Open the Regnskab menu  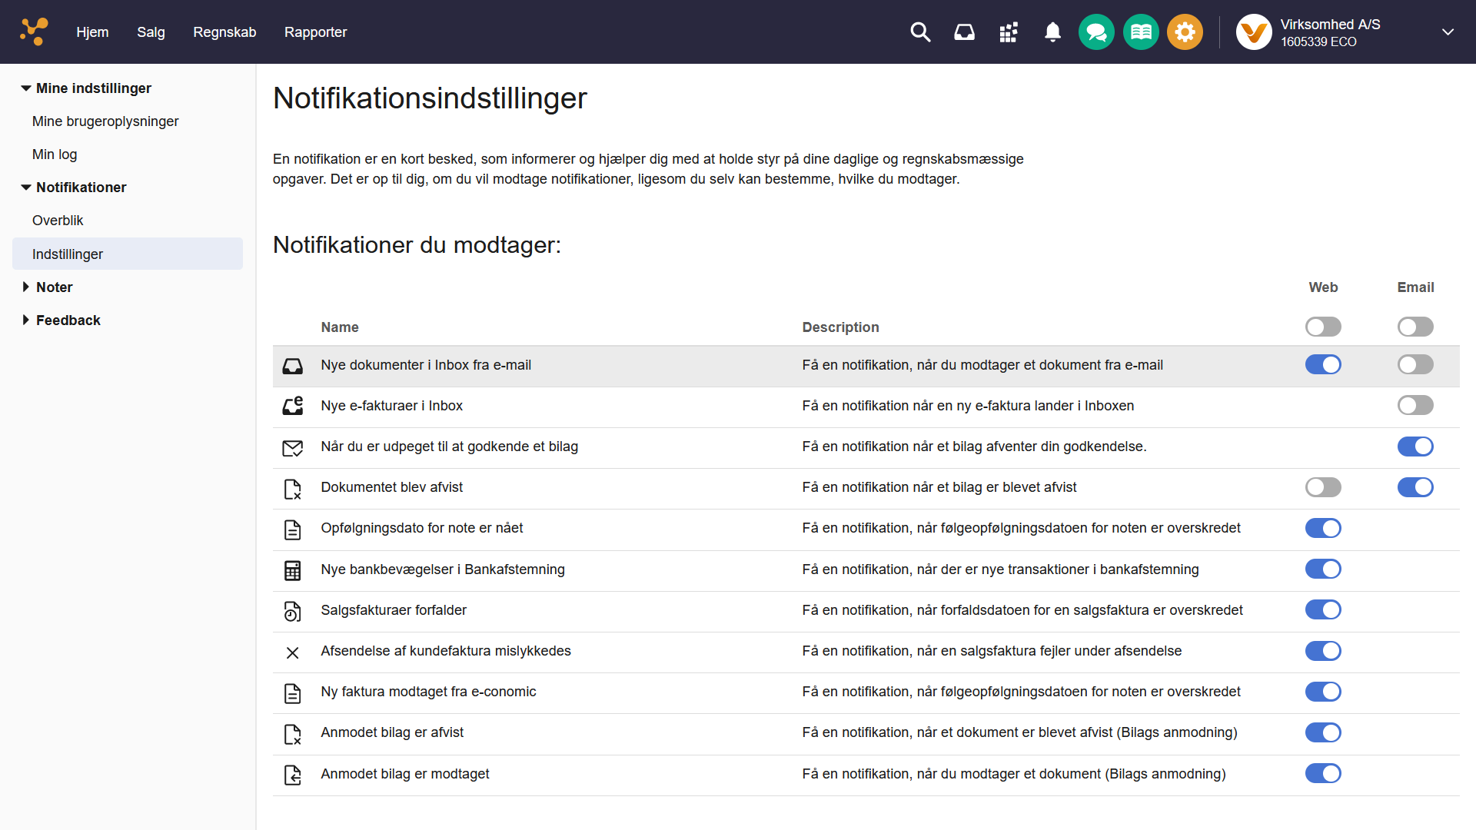[x=224, y=32]
